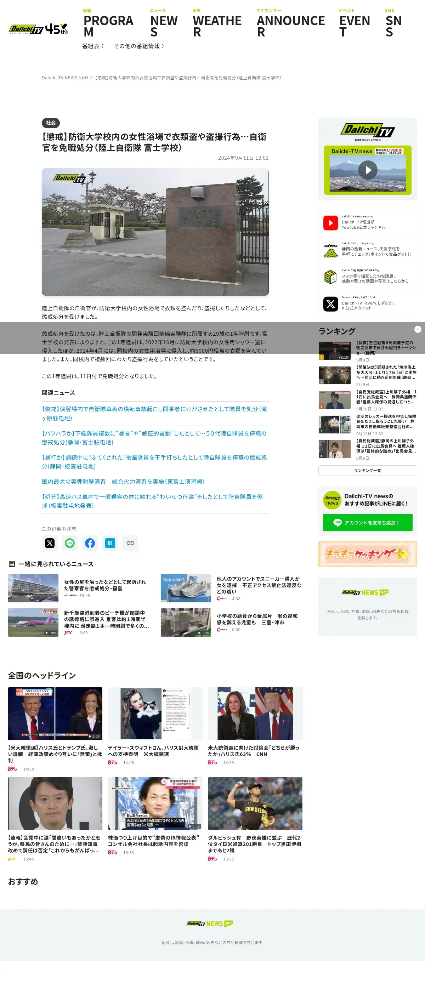425x989 pixels.
Task: Share article on Facebook icon
Action: 90,543
